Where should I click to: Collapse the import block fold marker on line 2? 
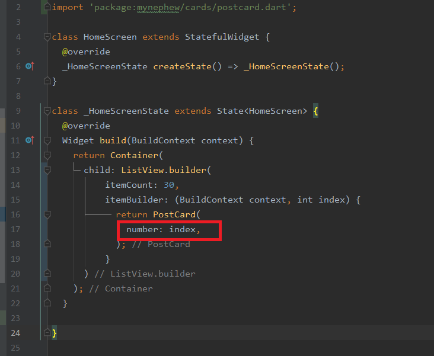click(47, 7)
